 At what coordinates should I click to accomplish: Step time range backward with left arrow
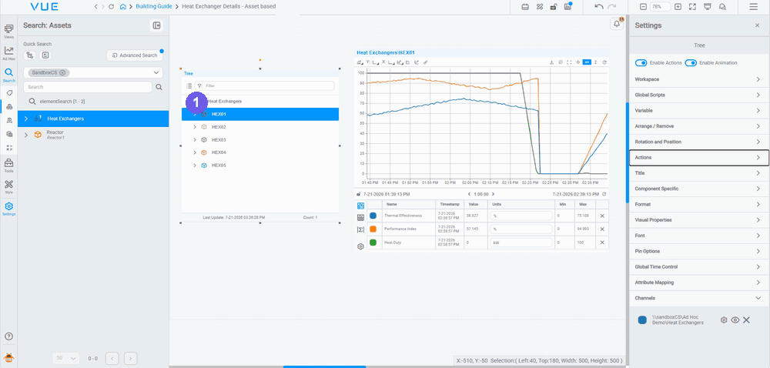(469, 194)
